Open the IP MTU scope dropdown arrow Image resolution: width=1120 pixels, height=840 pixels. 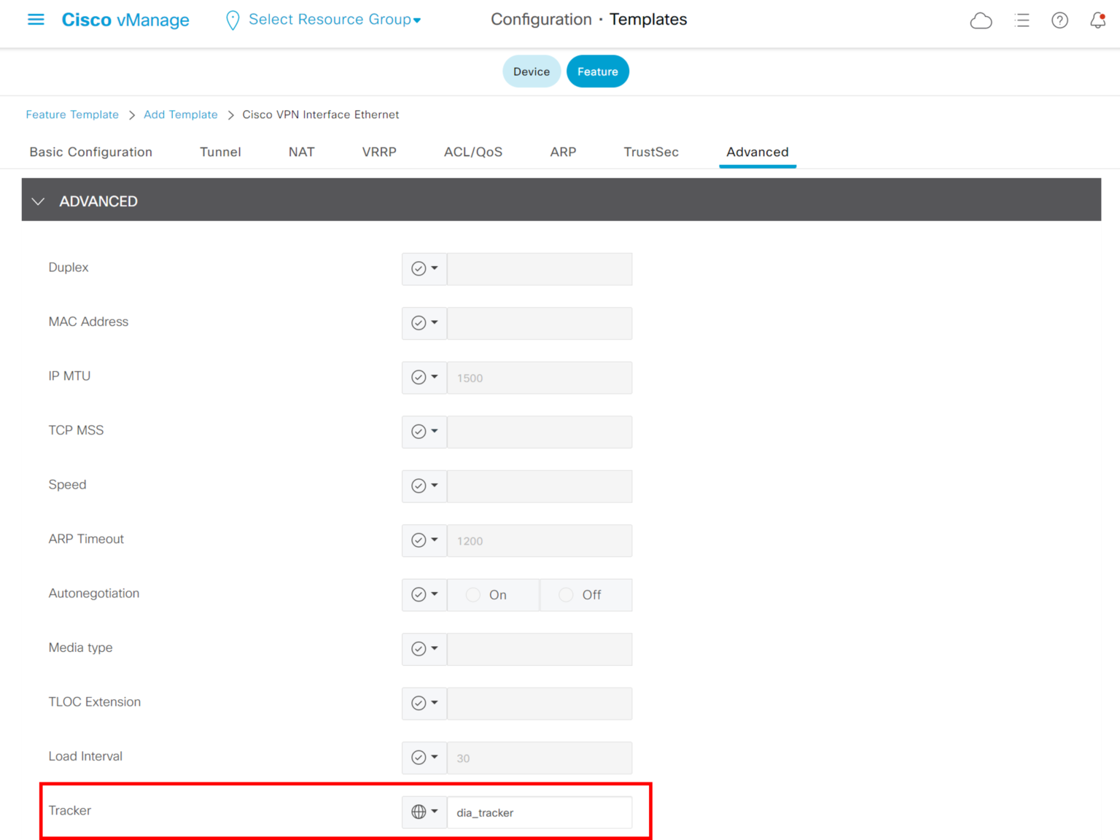coord(435,378)
